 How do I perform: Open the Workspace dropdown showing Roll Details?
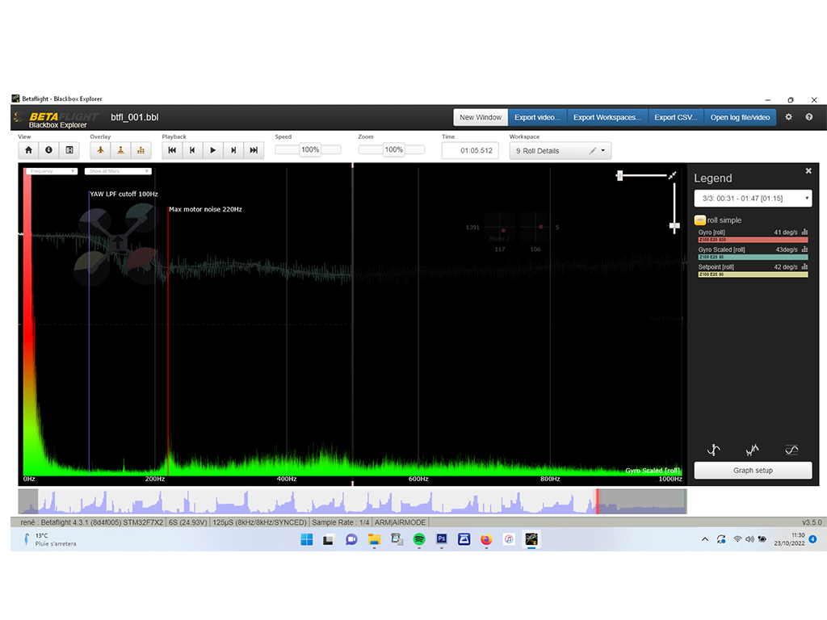pos(560,151)
